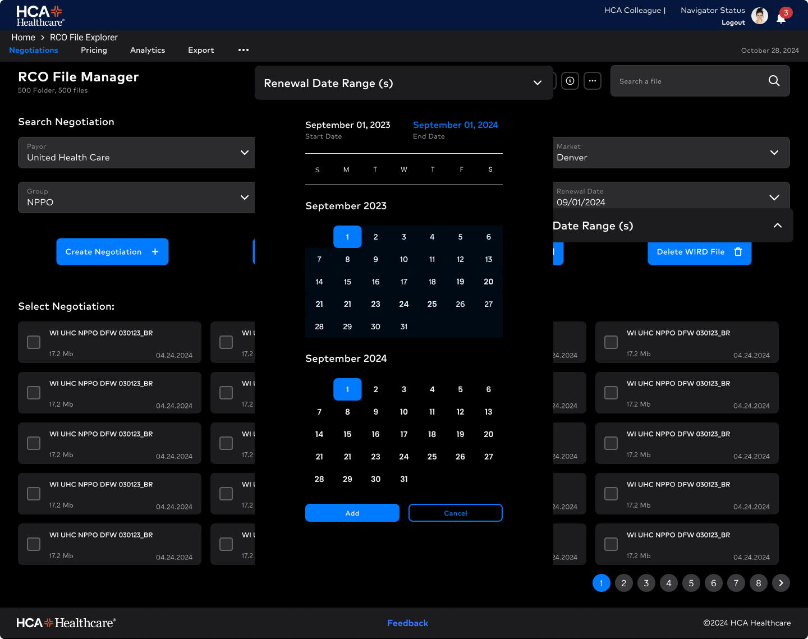The height and width of the screenshot is (639, 808).
Task: Open the Analytics tab
Action: (x=148, y=50)
